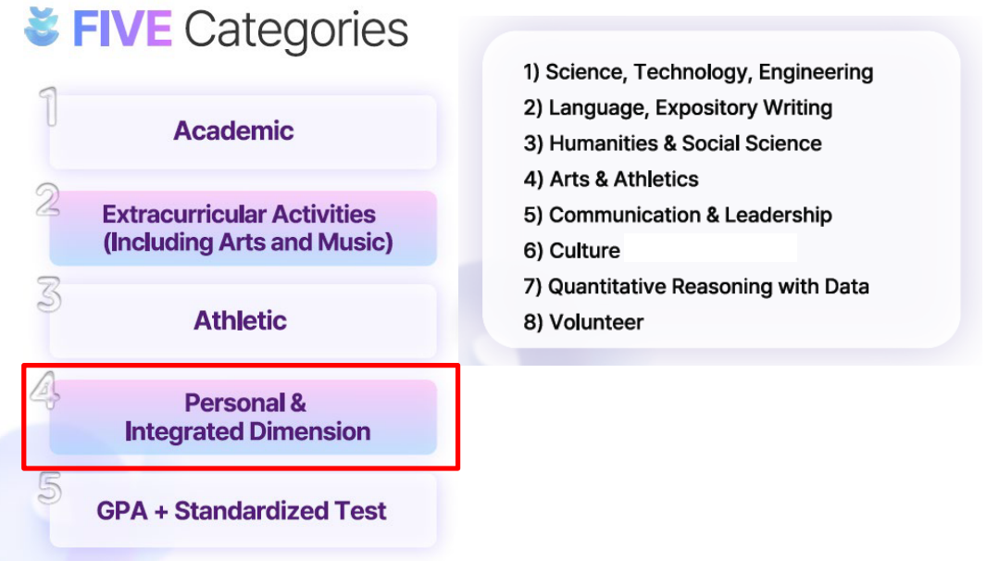
Task: Click number 2 badge beside Extracurricular Activities
Action: tap(49, 201)
